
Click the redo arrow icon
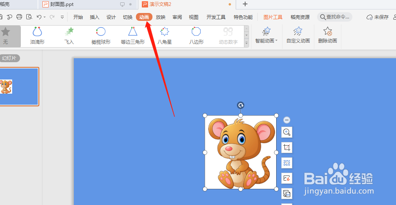(52, 17)
